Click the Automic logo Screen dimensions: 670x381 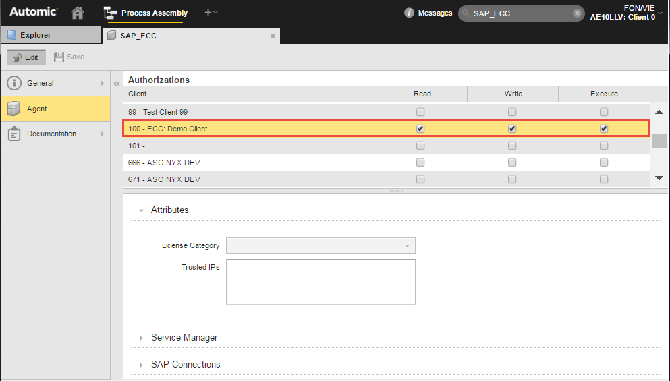click(x=33, y=11)
